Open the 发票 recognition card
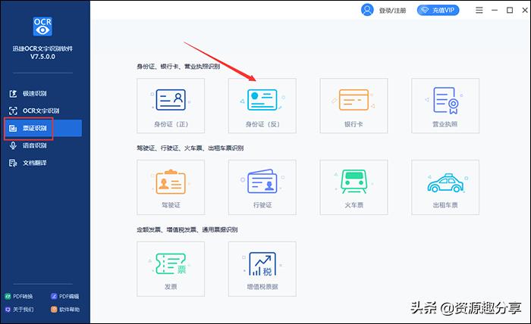The image size is (531, 324). tap(171, 269)
